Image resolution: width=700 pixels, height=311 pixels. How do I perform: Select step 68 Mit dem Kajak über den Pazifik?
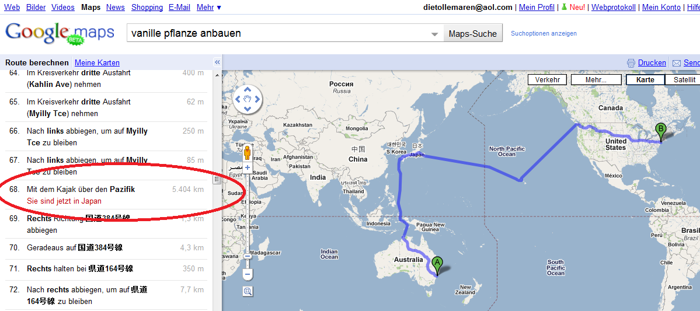coord(106,195)
